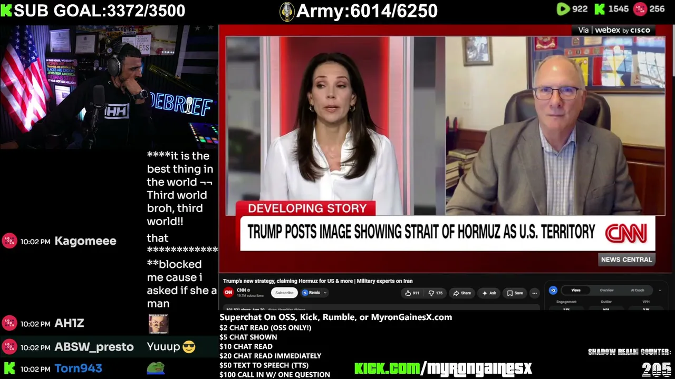Click the Rumble viewer count icon
675x379 pixels.
click(x=563, y=9)
